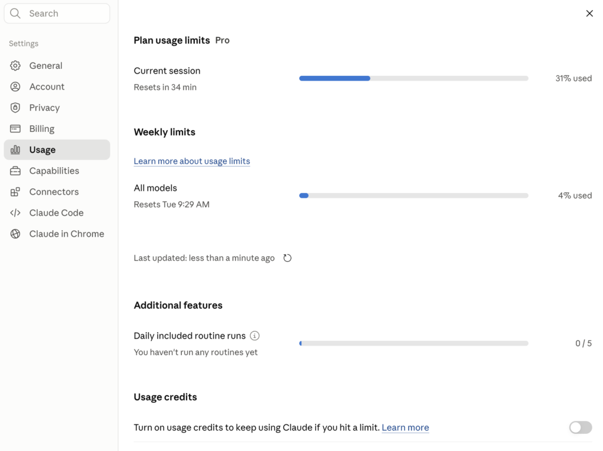603x451 pixels.
Task: Close the settings dialog
Action: (589, 14)
